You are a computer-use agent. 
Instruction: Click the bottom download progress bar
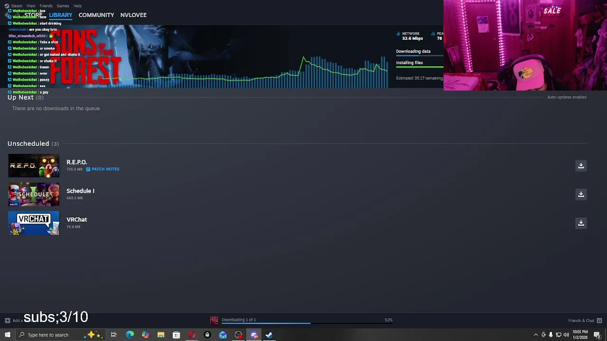[303, 323]
